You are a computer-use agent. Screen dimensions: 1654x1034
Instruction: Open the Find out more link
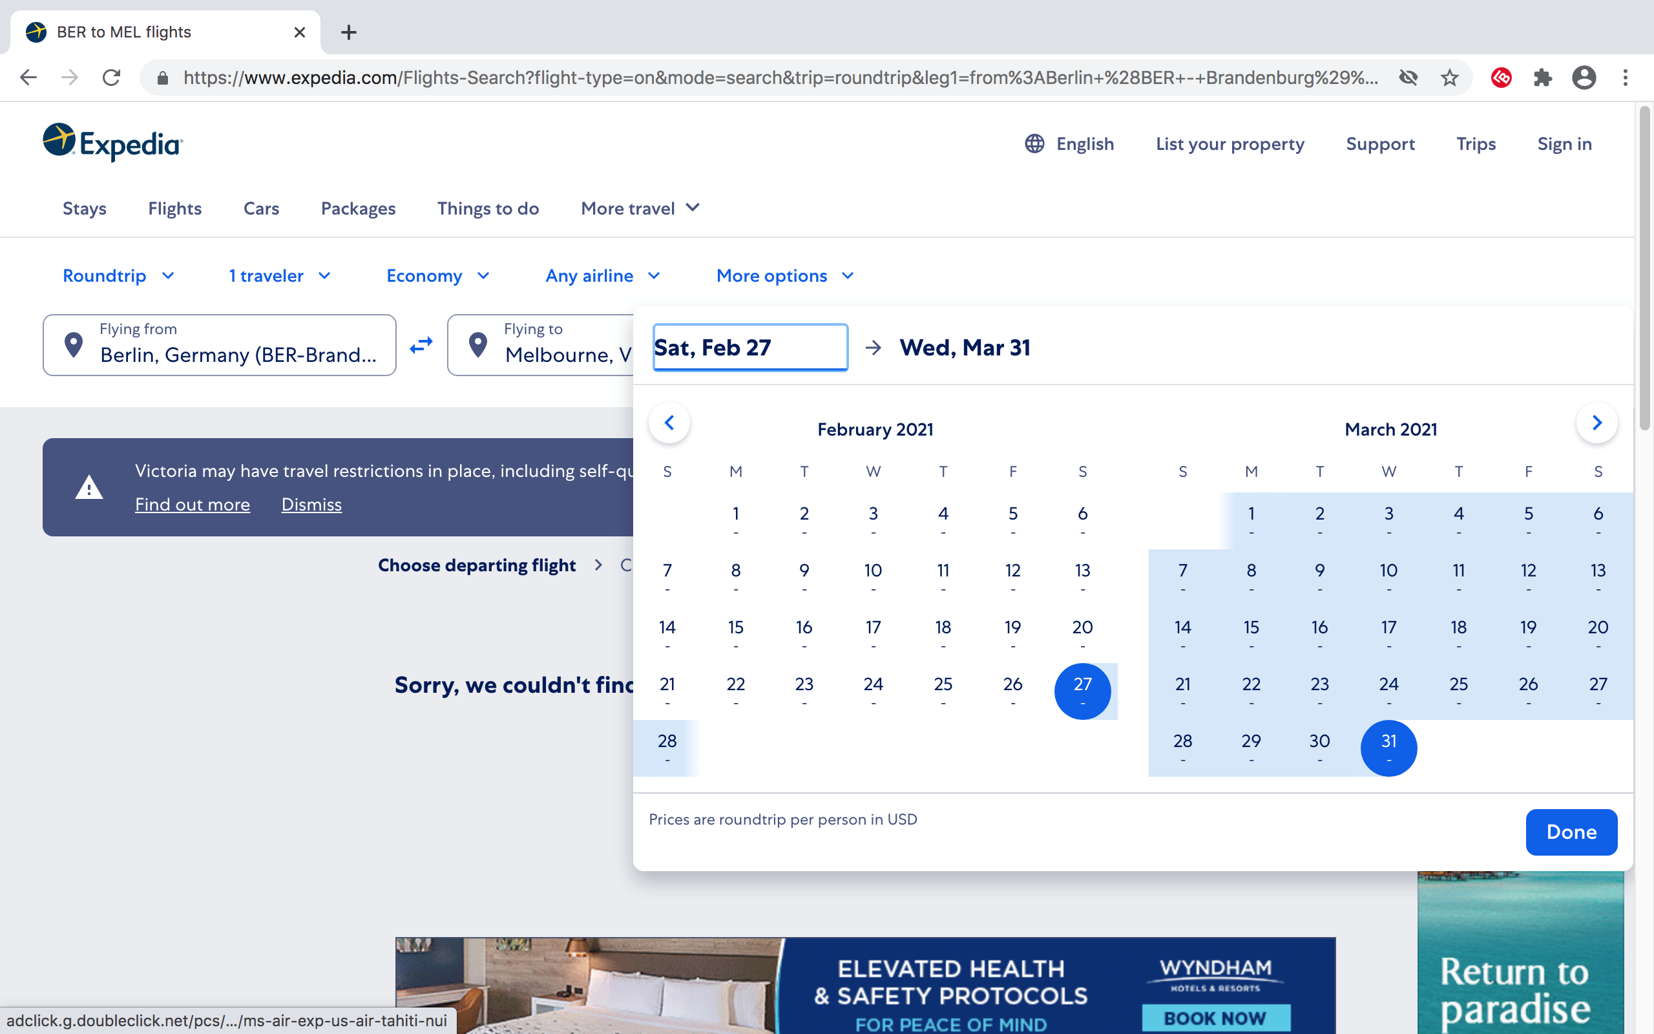[192, 505]
